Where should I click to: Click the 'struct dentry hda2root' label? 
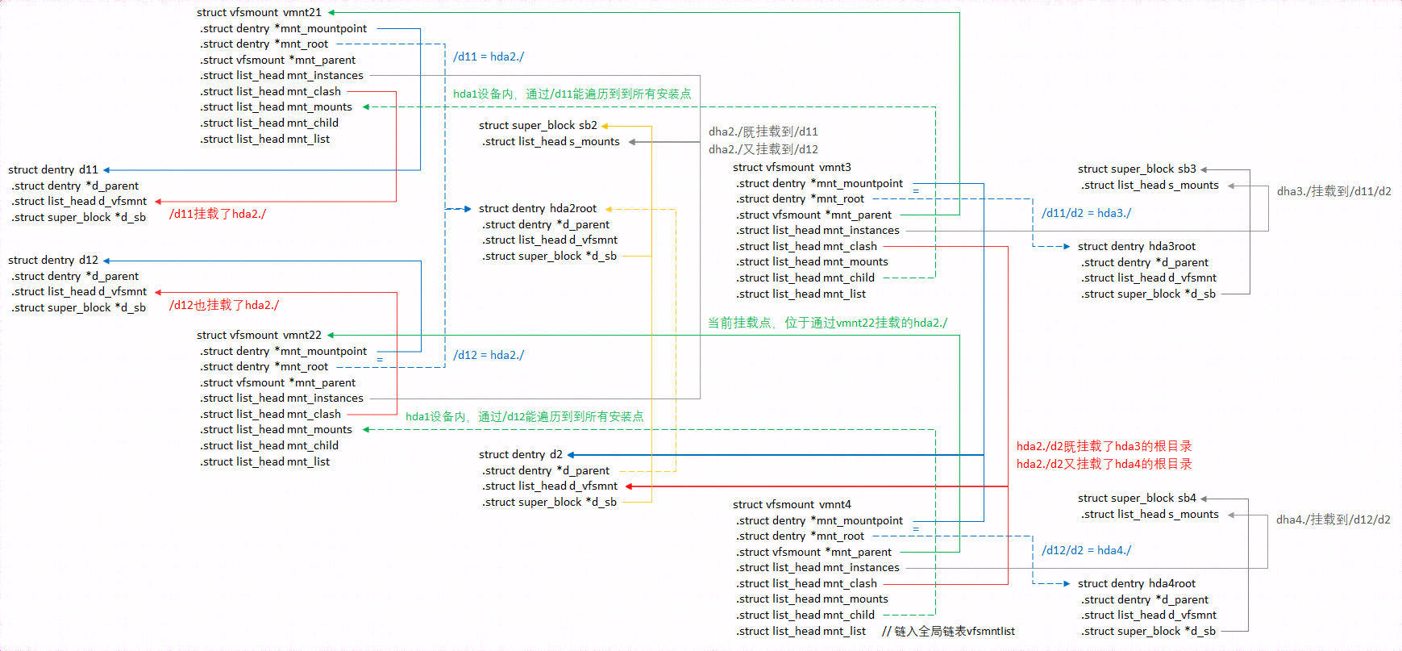click(538, 208)
